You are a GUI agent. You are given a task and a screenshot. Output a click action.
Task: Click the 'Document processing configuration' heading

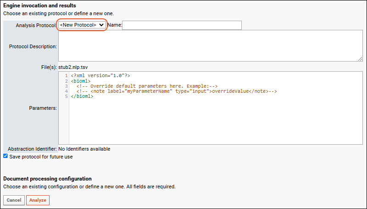tap(47, 179)
